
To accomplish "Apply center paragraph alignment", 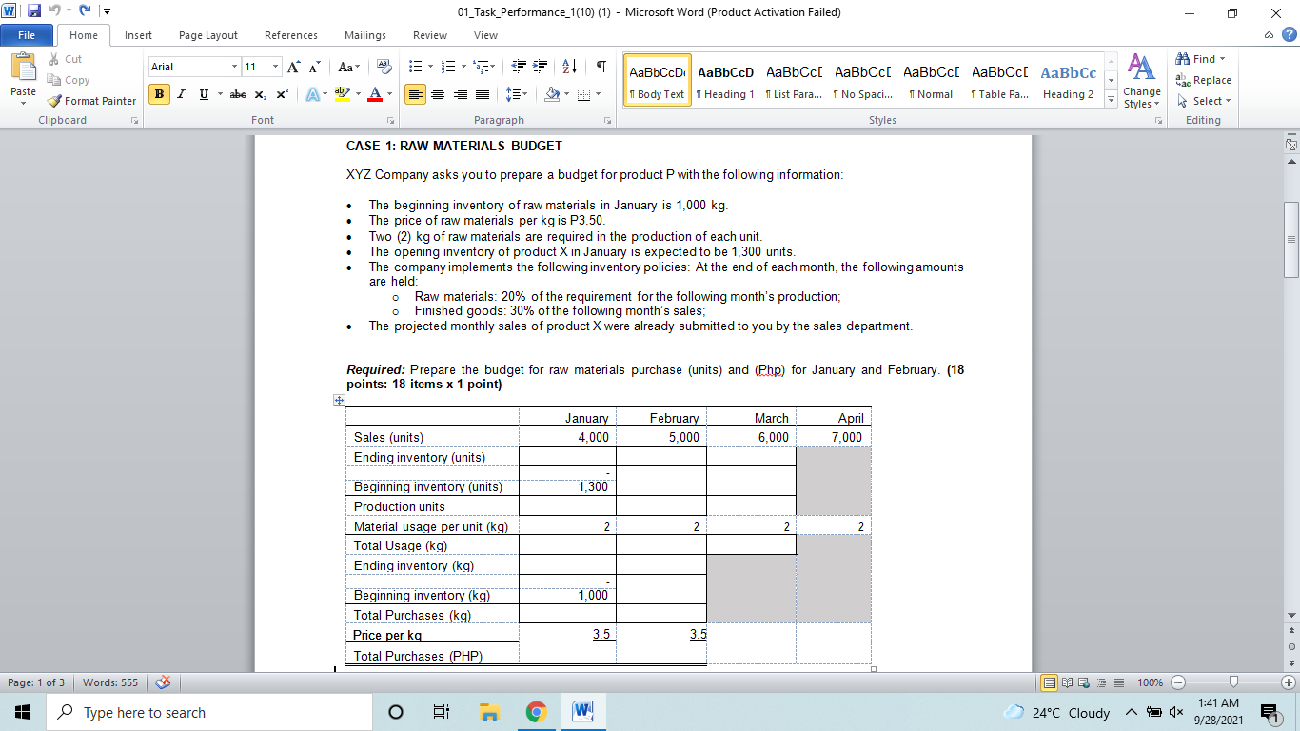I will tap(437, 94).
